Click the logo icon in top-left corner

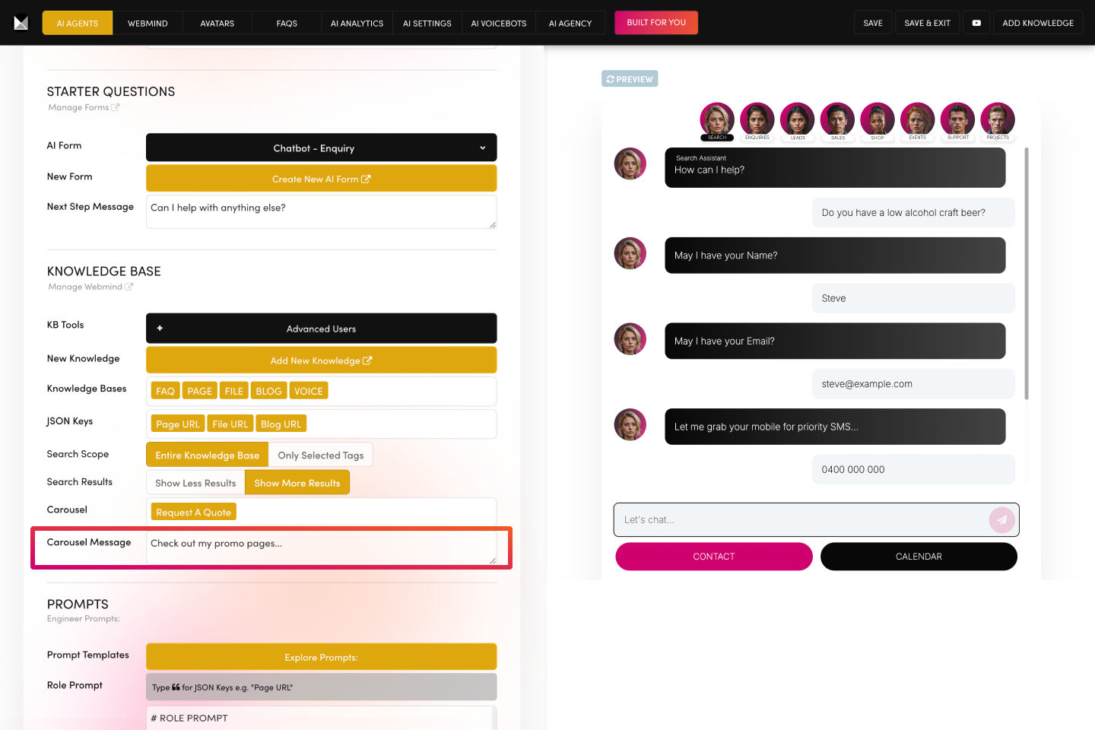coord(21,23)
